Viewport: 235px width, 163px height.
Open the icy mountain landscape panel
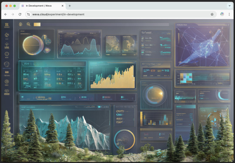(64, 127)
